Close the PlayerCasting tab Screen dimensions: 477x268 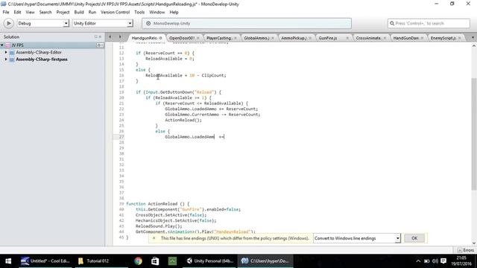point(236,38)
